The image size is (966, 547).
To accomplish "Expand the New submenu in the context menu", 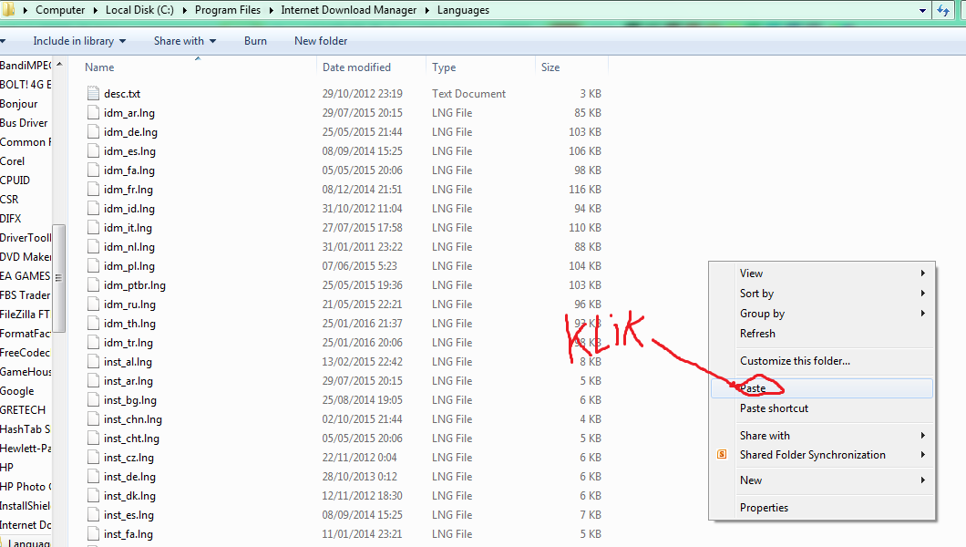I will (750, 480).
